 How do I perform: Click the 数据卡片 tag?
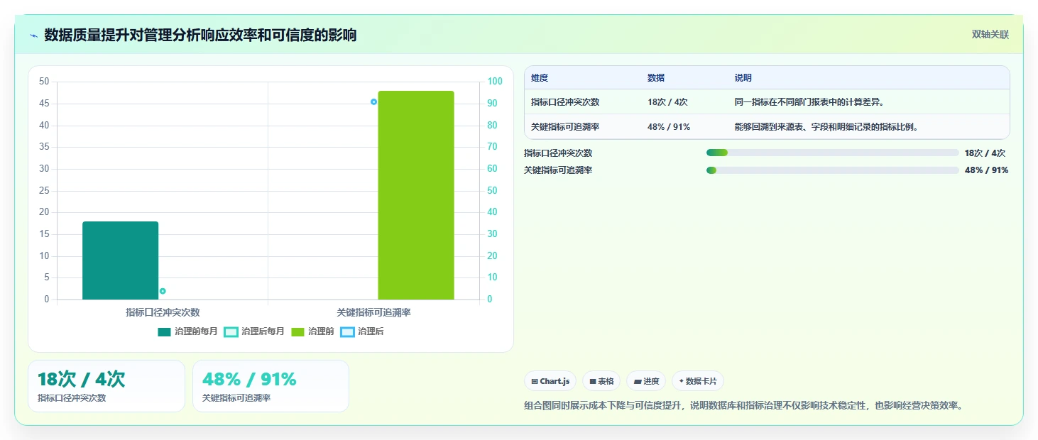pos(698,381)
